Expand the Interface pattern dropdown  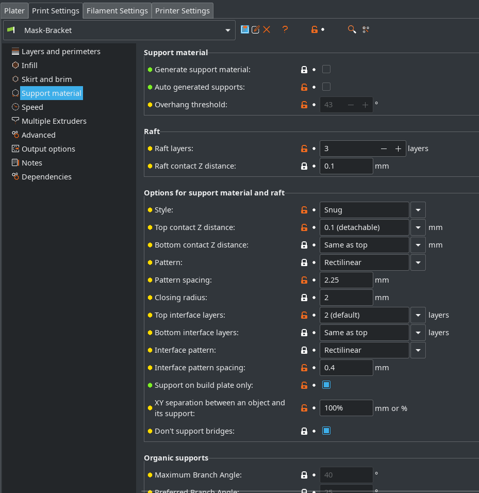(418, 350)
